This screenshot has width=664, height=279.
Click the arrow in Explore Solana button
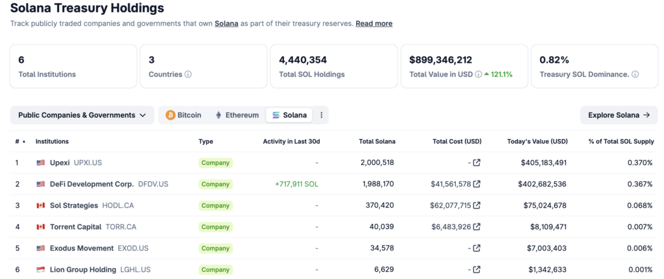pos(646,115)
